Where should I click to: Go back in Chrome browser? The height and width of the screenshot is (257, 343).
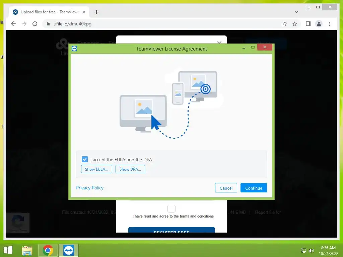point(13,24)
